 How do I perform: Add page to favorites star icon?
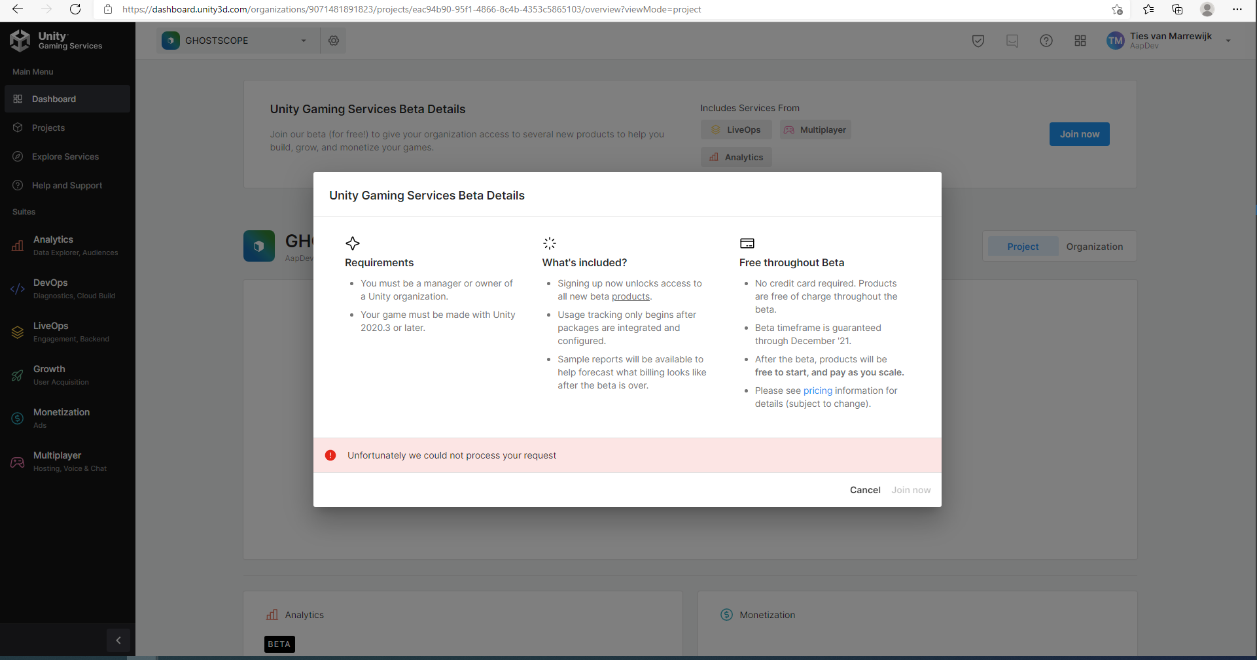[x=1117, y=9]
